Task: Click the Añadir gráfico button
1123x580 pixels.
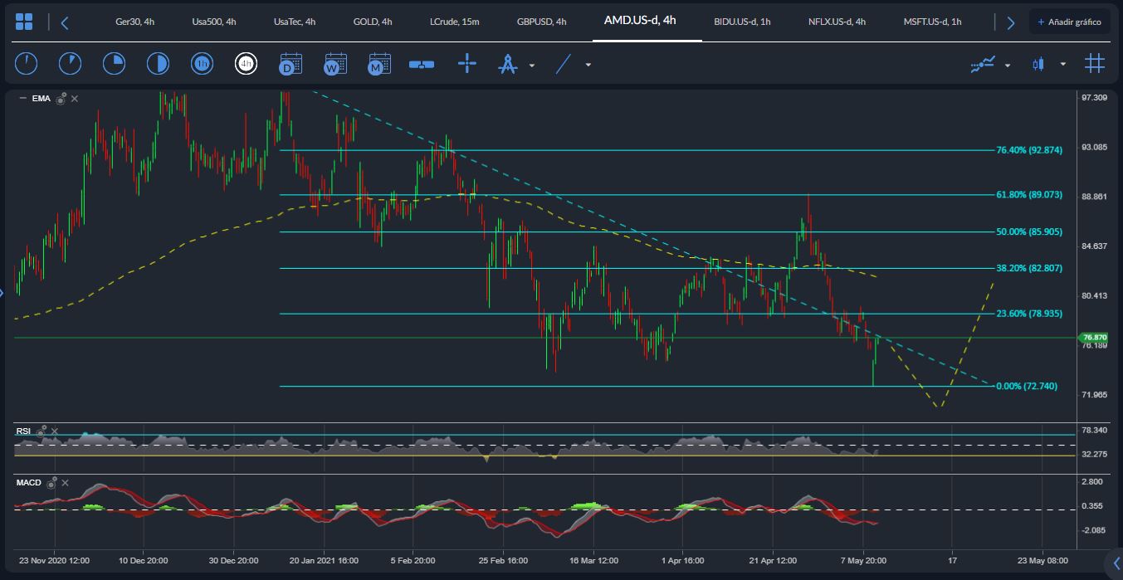Action: coord(1069,22)
